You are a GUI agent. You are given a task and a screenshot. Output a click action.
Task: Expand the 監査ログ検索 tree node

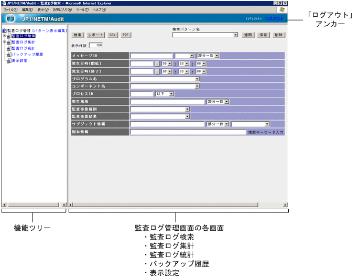point(4,36)
